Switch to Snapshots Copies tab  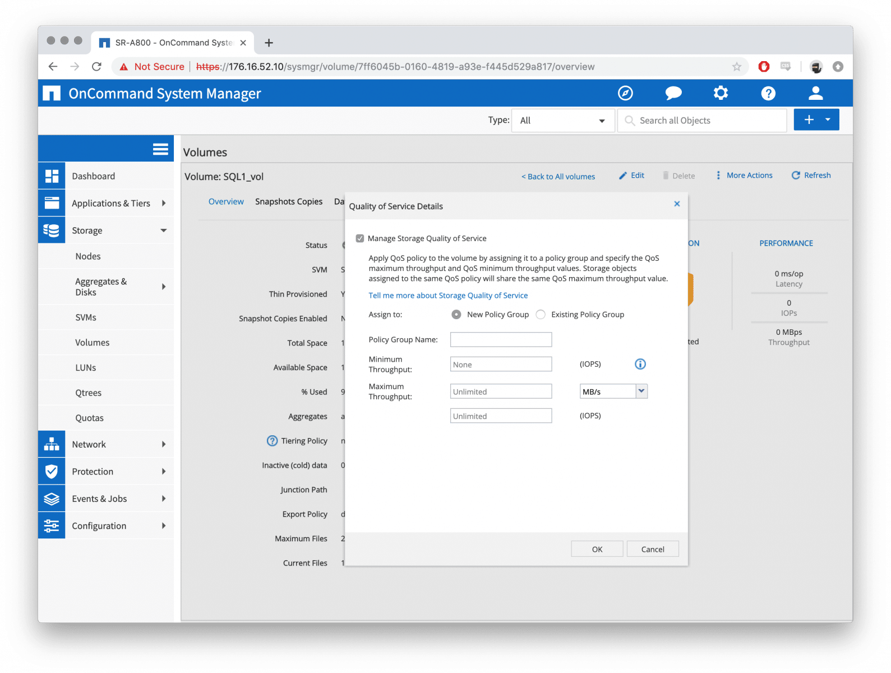[x=289, y=201]
